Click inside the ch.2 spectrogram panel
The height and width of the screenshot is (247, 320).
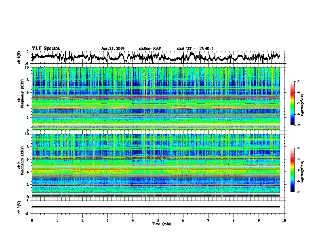click(x=156, y=165)
